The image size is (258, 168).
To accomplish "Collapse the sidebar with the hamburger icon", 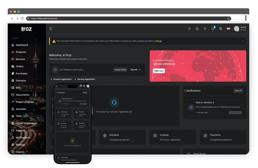I will (x=51, y=29).
